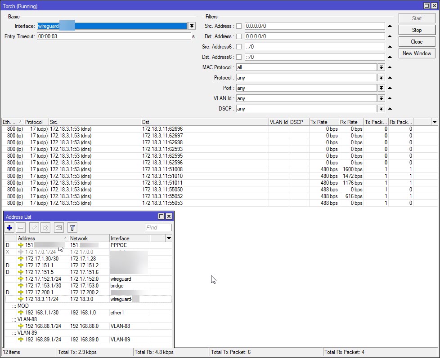The image size is (440, 358).
Task: Toggle the Src. Address filter checkbox
Action: [x=239, y=26]
